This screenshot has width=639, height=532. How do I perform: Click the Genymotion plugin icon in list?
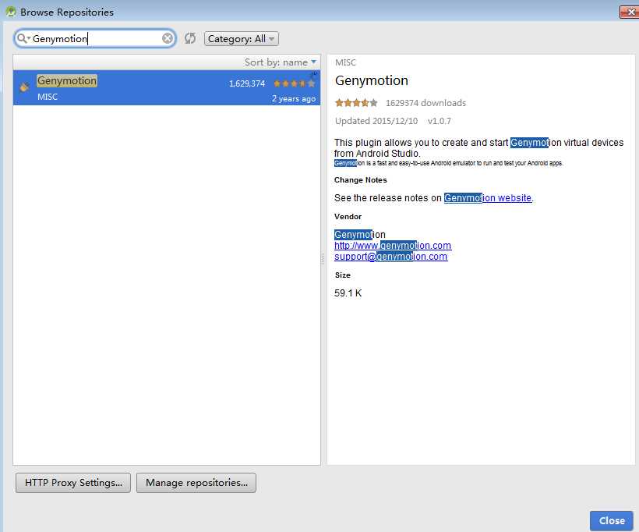pos(24,87)
